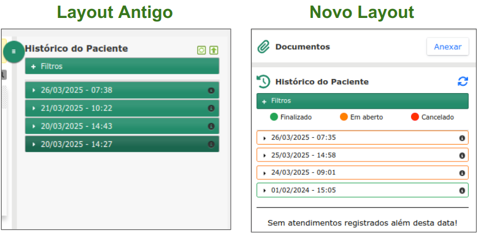Click the green Finalizado status dot
This screenshot has height=236, width=481.
coord(274,117)
